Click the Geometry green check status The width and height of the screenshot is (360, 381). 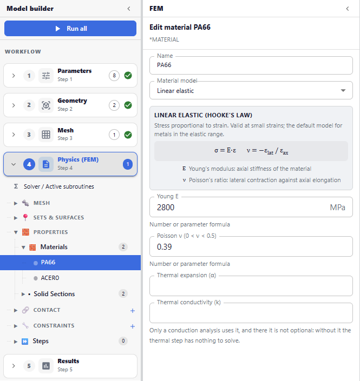click(128, 105)
